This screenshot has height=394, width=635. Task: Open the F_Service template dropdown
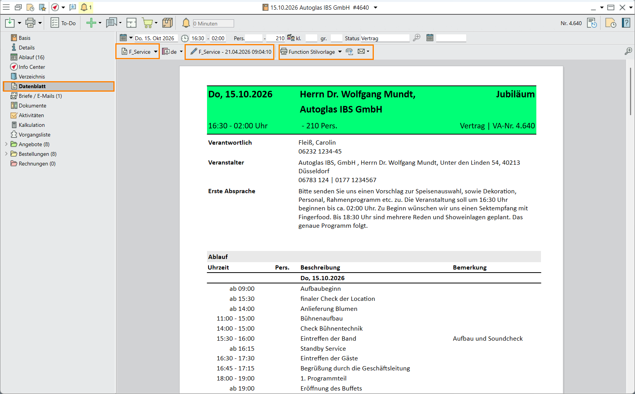(x=156, y=52)
